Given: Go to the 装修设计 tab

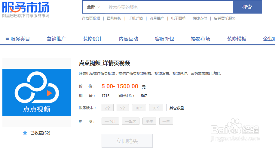Looking at the screenshot, I should pyautogui.click(x=93, y=39).
